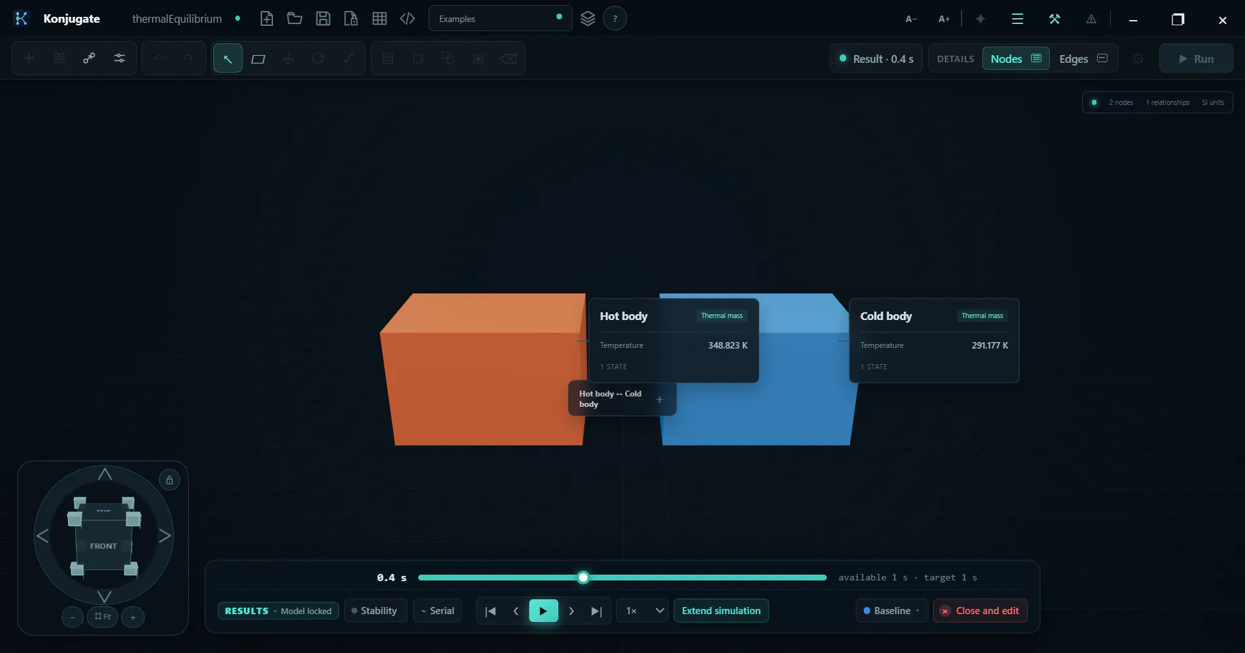Viewport: 1245px width, 653px height.
Task: Rotate view up with cube arrow
Action: (104, 475)
